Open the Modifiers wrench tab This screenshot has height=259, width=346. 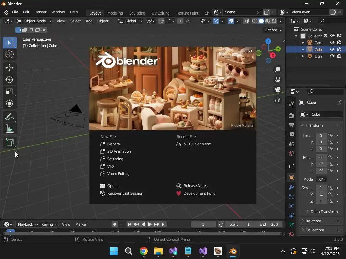point(291,187)
